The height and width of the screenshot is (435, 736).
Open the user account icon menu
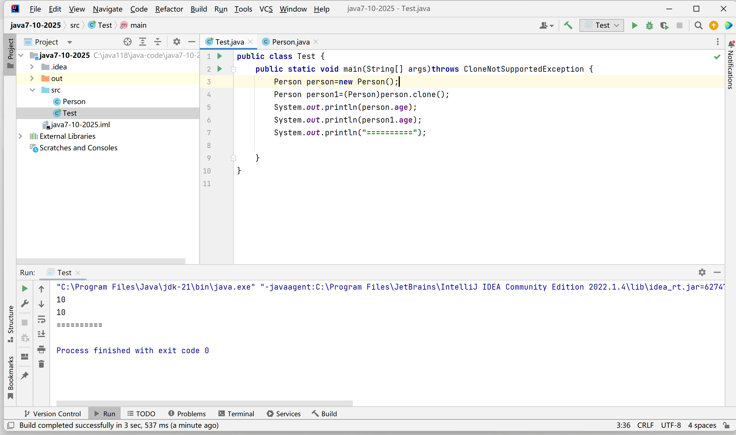click(x=546, y=25)
